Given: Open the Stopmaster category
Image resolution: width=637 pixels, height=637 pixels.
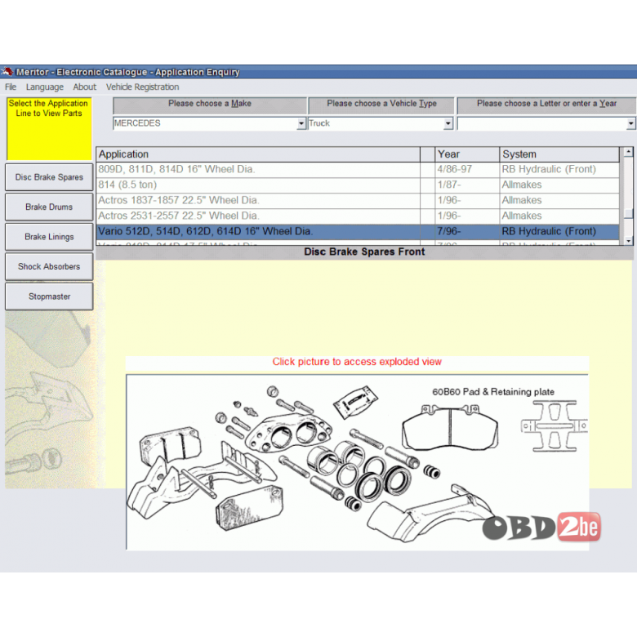Looking at the screenshot, I should [x=49, y=296].
